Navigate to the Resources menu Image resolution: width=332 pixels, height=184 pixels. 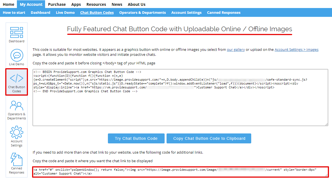96,4
